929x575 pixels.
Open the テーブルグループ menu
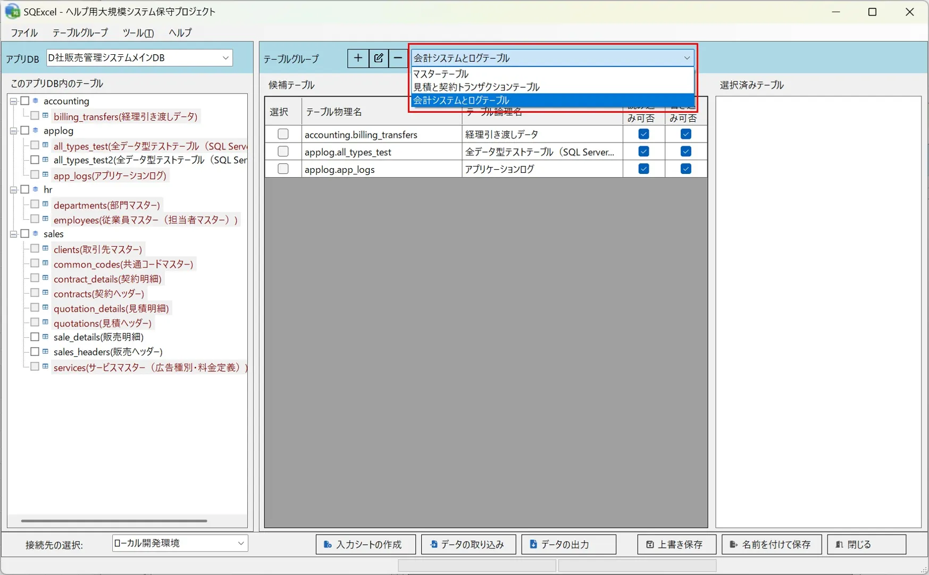click(80, 32)
